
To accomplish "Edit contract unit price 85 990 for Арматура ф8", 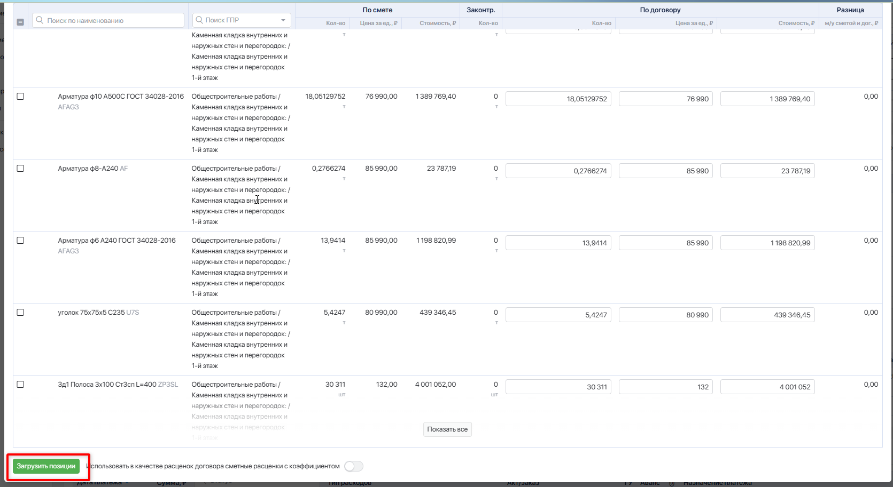I will (665, 171).
